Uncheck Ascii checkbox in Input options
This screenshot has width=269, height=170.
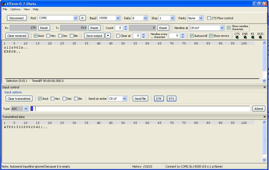click(40, 99)
